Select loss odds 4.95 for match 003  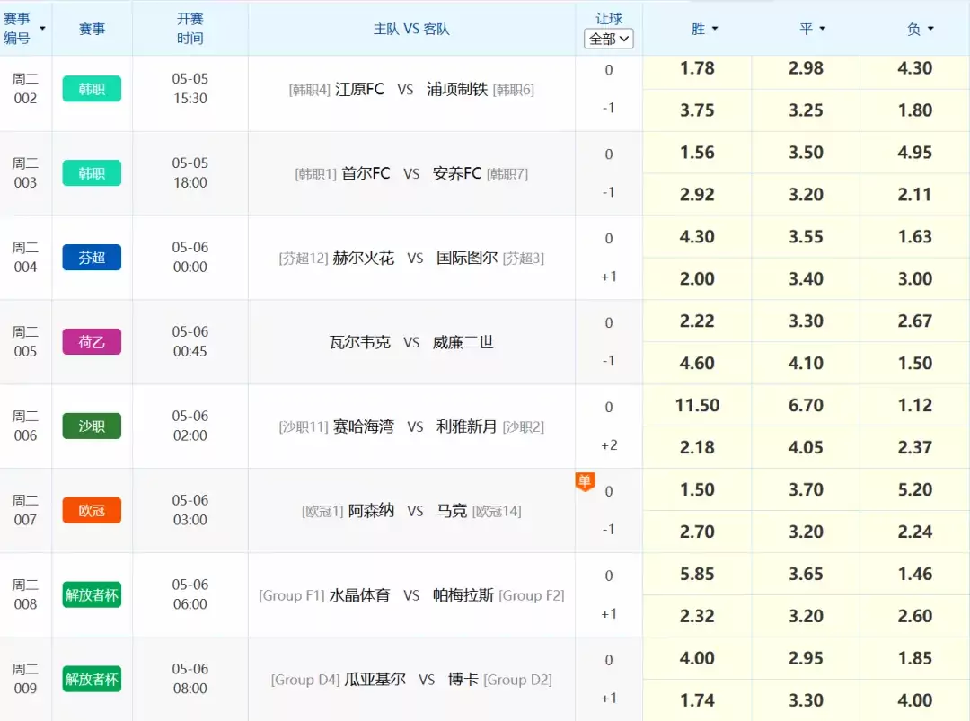(x=915, y=152)
